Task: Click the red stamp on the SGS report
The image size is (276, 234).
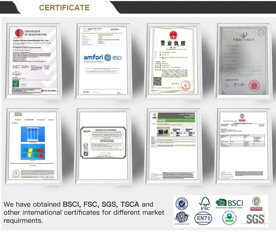Action: tap(16, 174)
